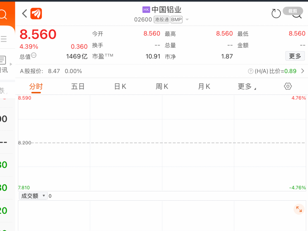The width and height of the screenshot is (308, 231).
Task: Click the H/A ratio value 0.89
Action: [x=290, y=71]
